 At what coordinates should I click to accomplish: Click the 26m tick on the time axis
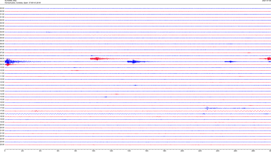(x=235, y=151)
